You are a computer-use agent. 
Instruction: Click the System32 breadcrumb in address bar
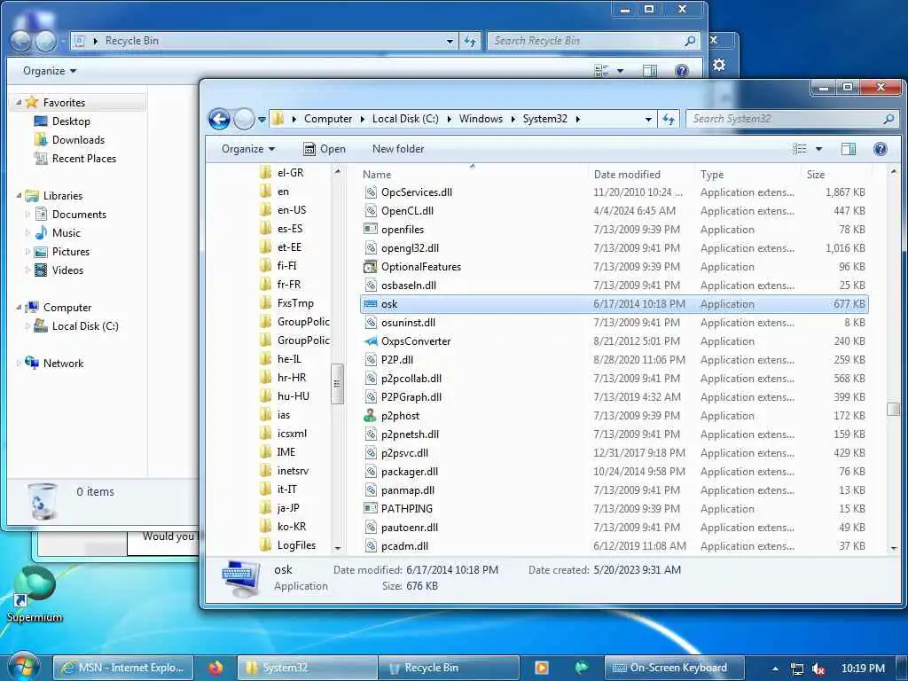[x=545, y=119]
